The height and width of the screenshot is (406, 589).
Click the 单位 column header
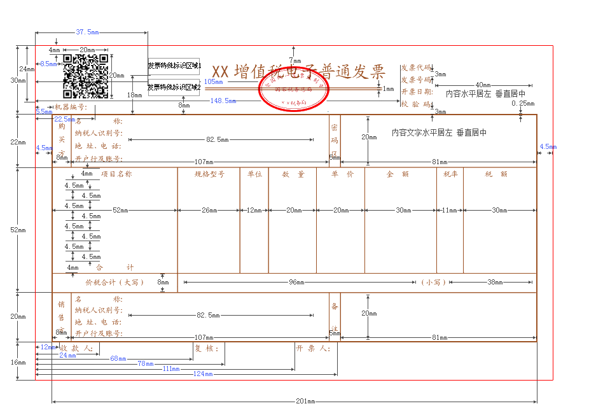point(254,174)
